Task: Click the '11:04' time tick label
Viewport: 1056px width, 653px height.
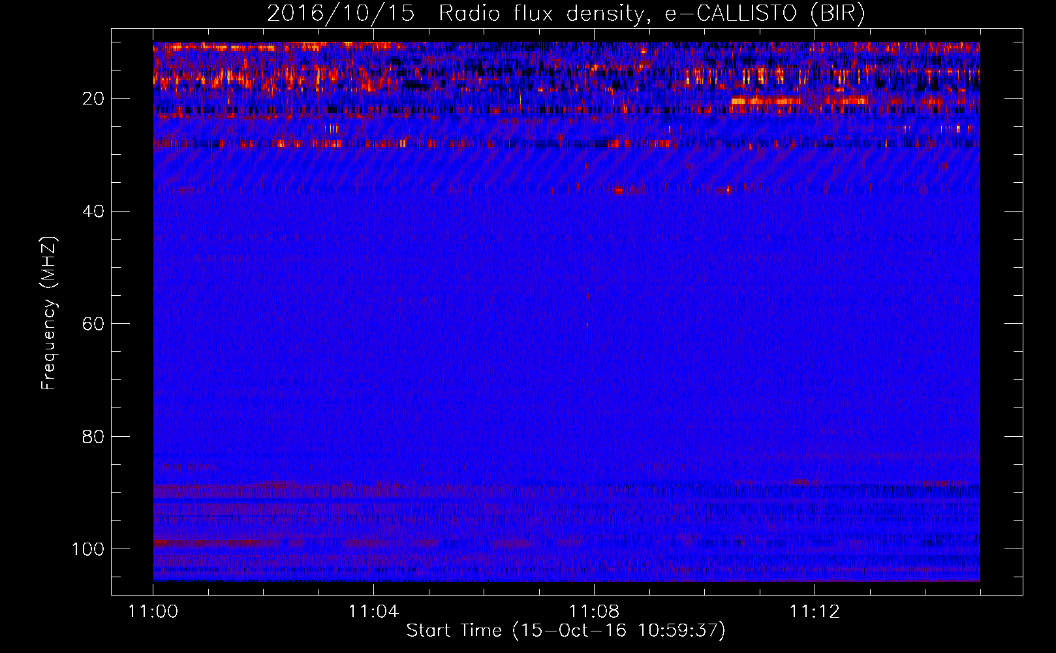Action: (x=373, y=611)
